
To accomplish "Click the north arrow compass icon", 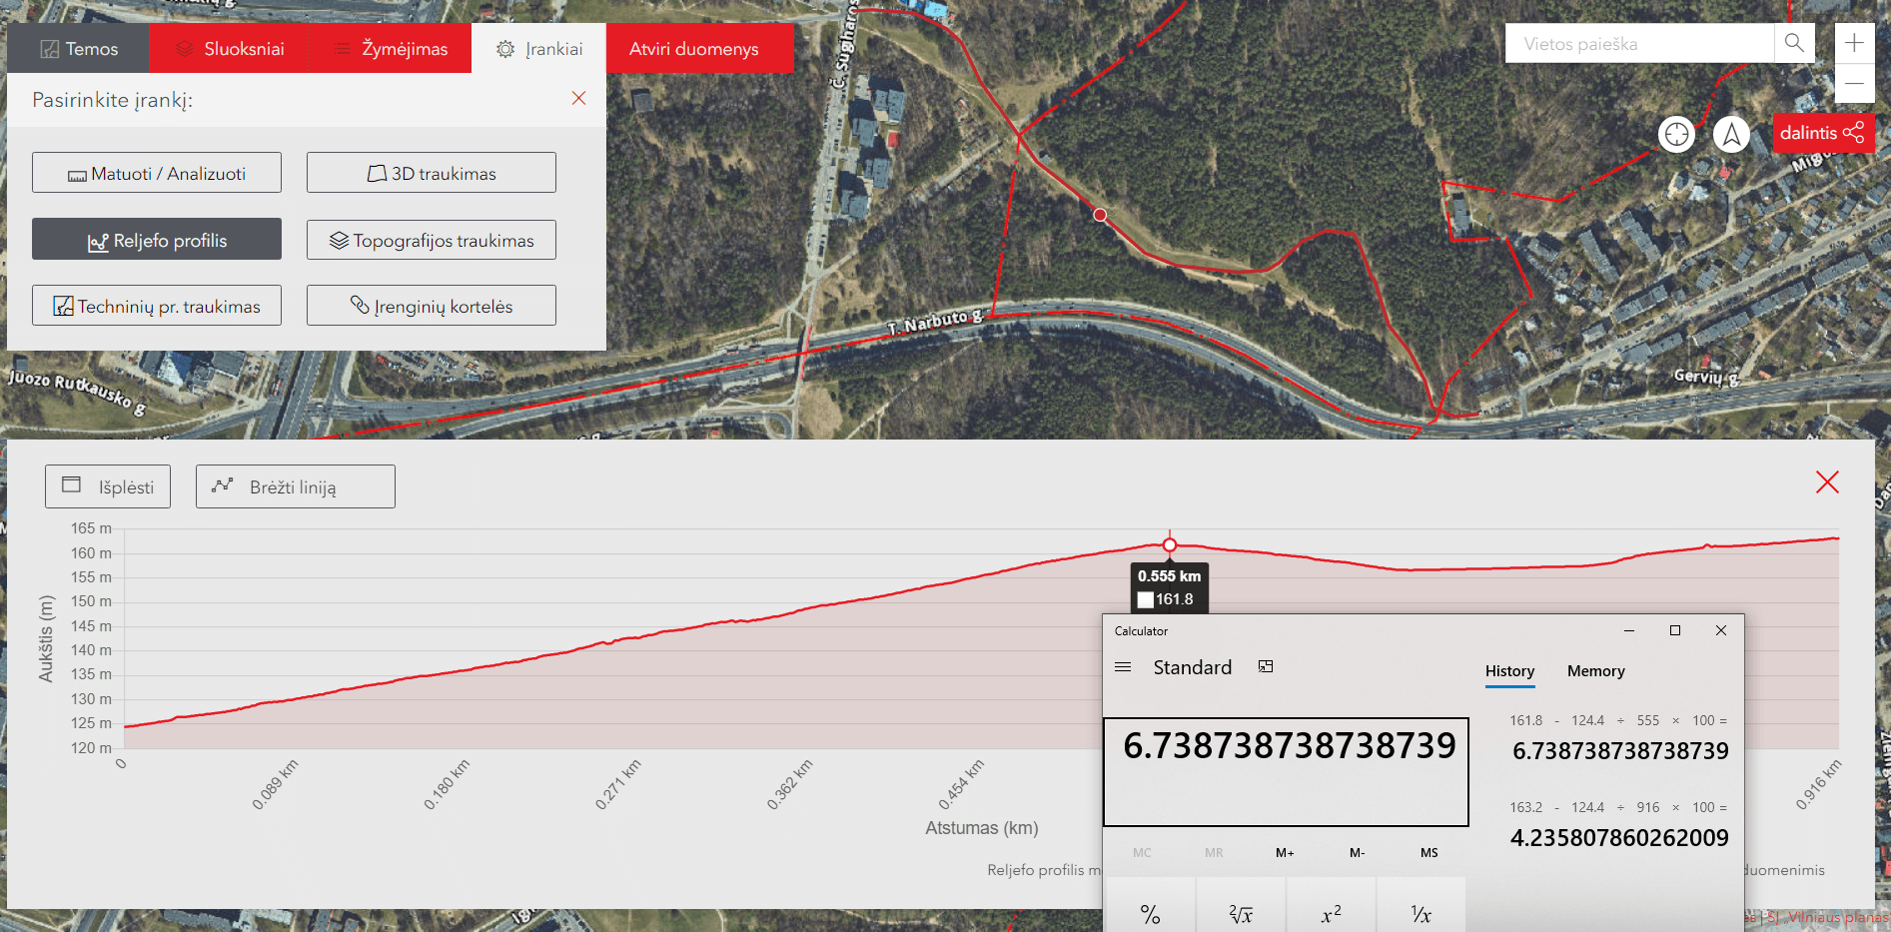I will (1731, 134).
